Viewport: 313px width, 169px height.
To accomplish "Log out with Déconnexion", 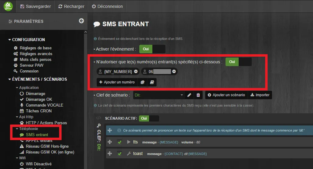I will point(107,6).
